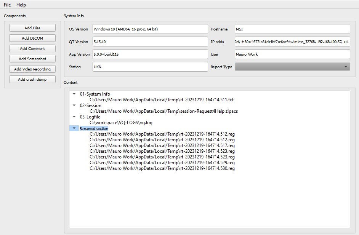Collapse the 02-Session tree arrow

[74, 106]
